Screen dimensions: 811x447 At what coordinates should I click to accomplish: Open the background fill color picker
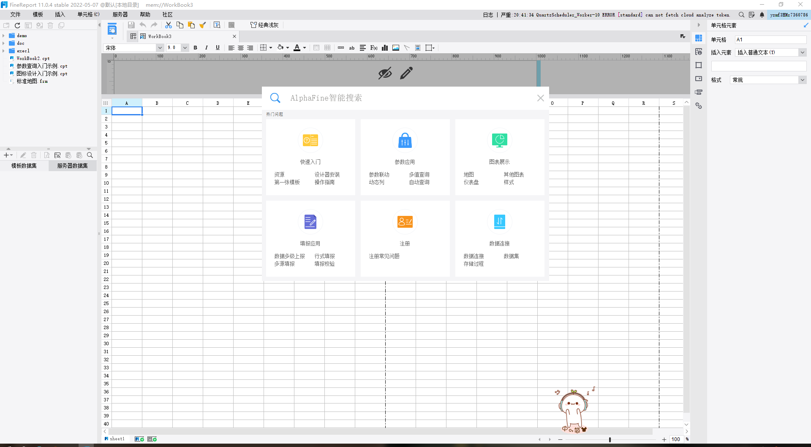pyautogui.click(x=280, y=48)
